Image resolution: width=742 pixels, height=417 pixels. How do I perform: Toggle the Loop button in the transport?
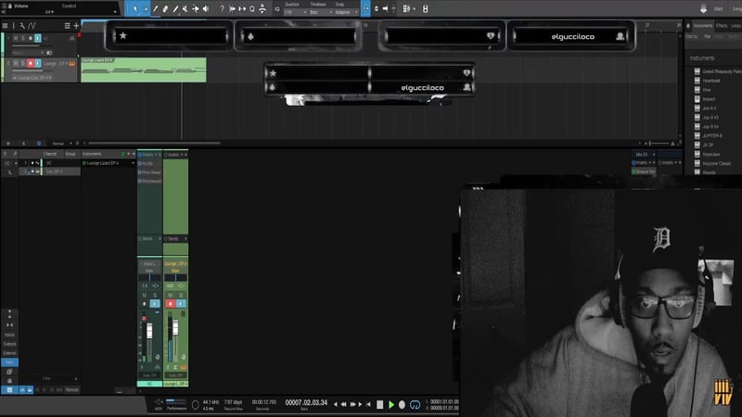pos(416,404)
